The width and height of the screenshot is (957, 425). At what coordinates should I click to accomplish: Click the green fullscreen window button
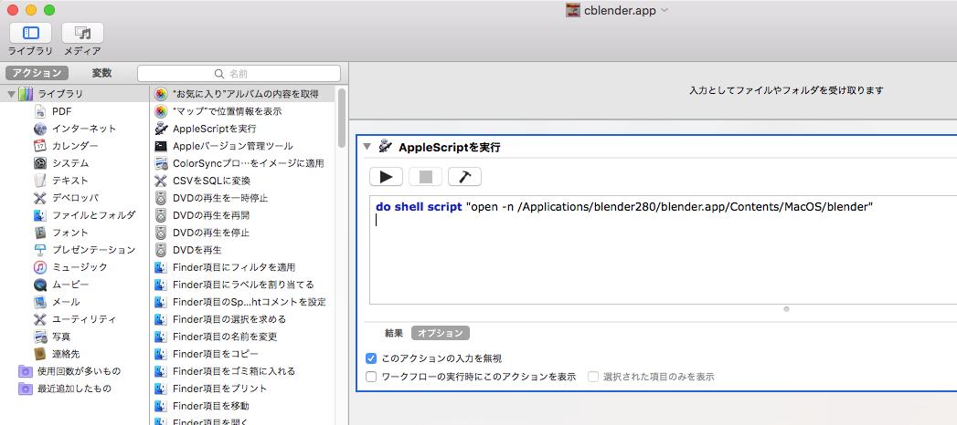point(49,10)
